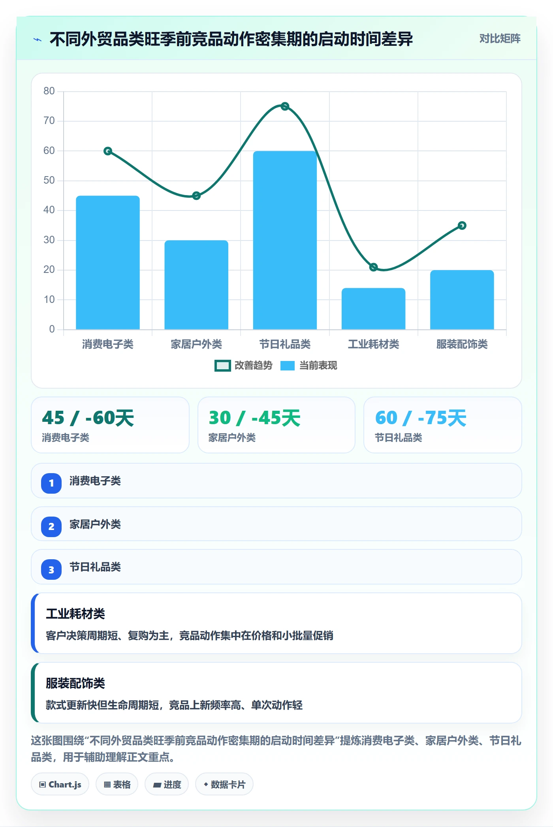This screenshot has height=827, width=553.
Task: Click the 工业耗材类 description card heading
Action: (75, 614)
